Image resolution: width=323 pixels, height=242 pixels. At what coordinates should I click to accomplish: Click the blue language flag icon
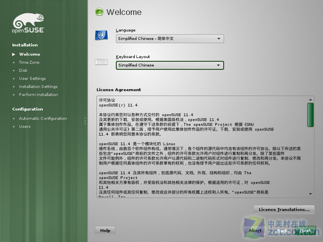pos(101,35)
